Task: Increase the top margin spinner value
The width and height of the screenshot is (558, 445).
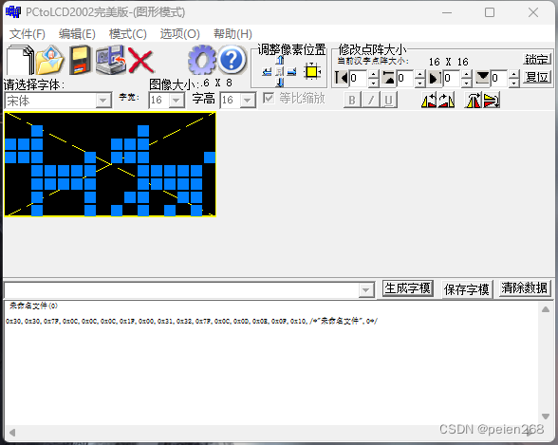Action: click(420, 74)
